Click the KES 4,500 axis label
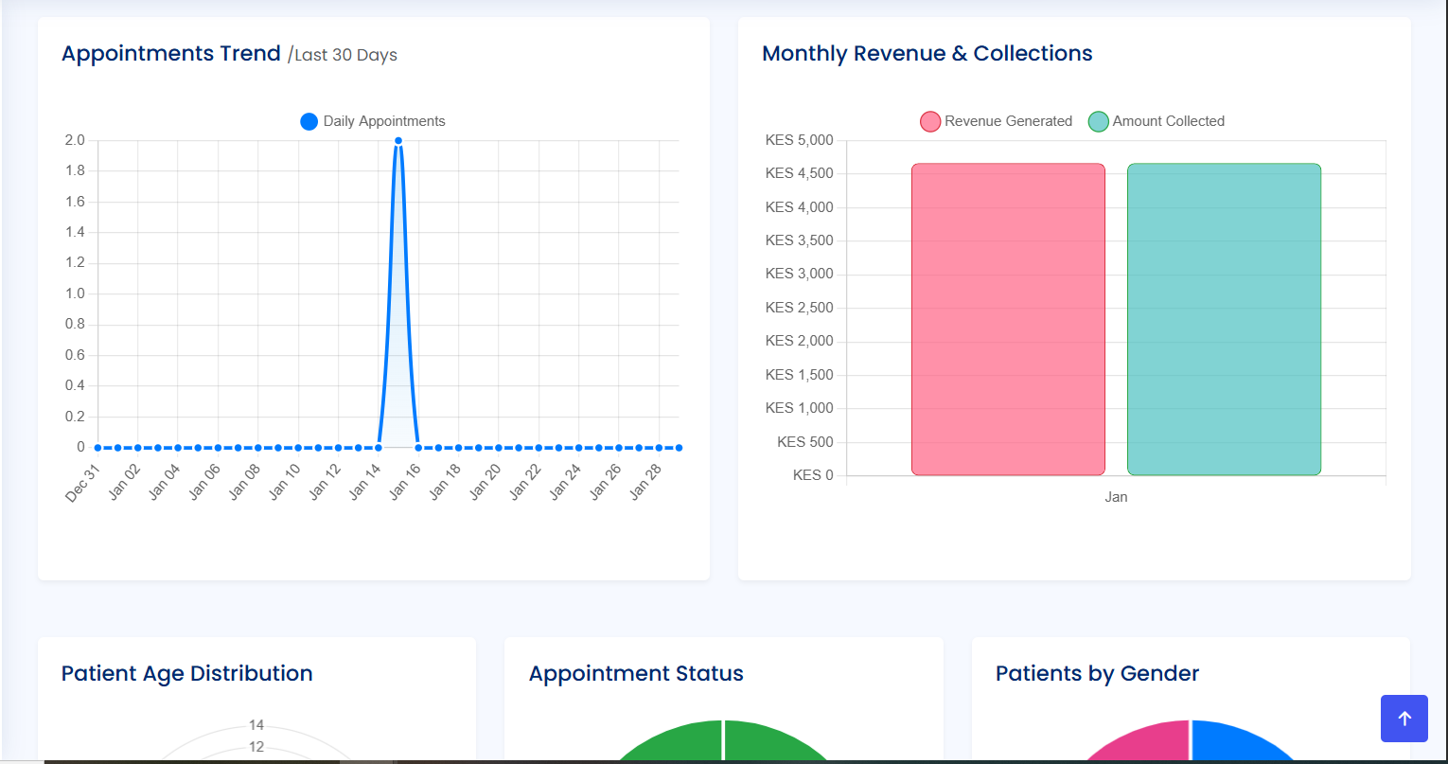The width and height of the screenshot is (1448, 764). pyautogui.click(x=800, y=173)
